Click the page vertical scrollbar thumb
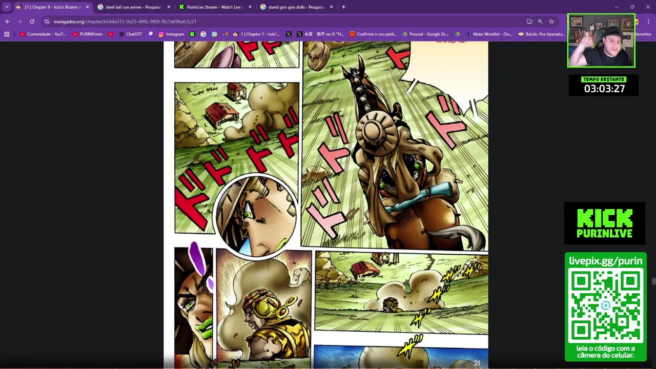Viewport: 656px width, 369px height. [x=653, y=281]
